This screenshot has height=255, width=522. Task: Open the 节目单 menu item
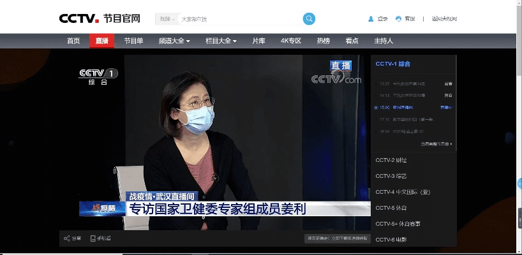click(x=133, y=41)
